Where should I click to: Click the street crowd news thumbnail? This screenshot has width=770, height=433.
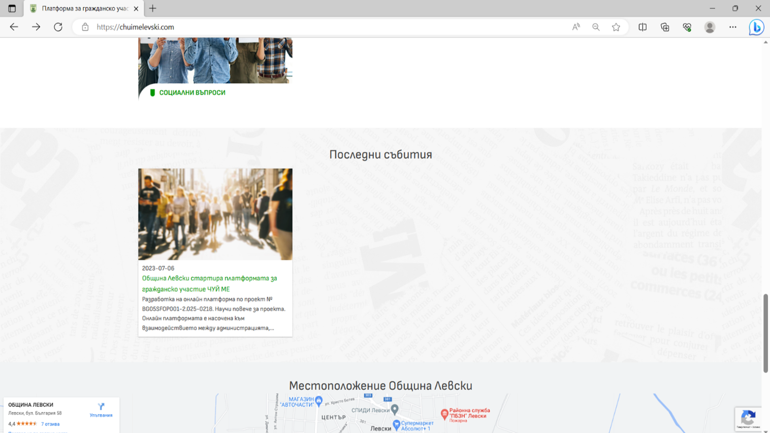(x=215, y=214)
